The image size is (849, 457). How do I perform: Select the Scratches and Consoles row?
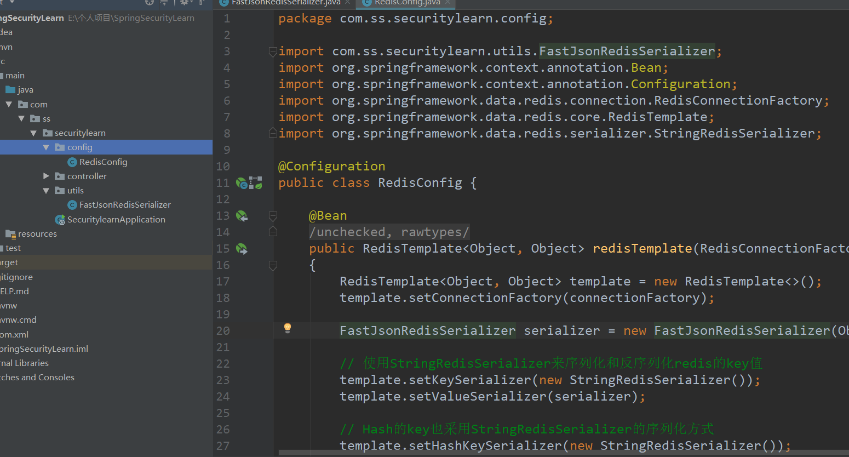(x=106, y=378)
